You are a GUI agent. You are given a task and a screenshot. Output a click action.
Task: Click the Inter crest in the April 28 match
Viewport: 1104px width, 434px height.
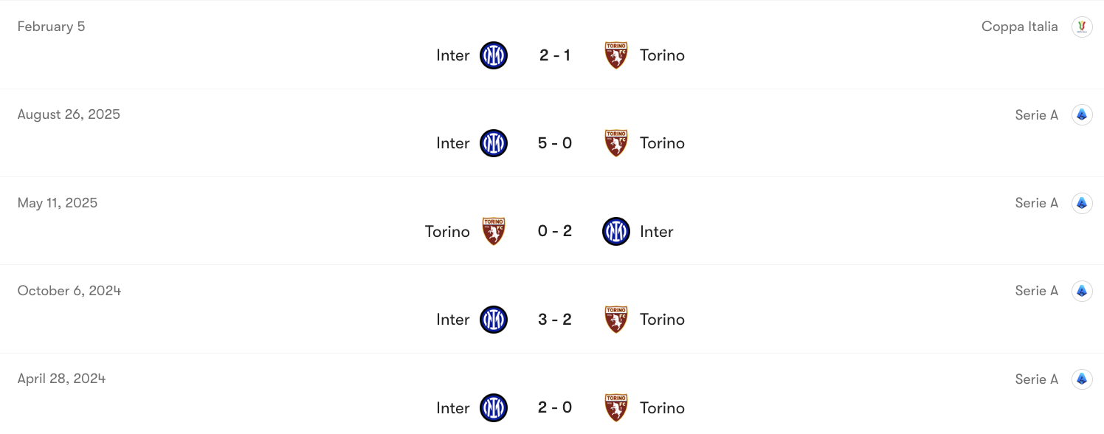493,407
